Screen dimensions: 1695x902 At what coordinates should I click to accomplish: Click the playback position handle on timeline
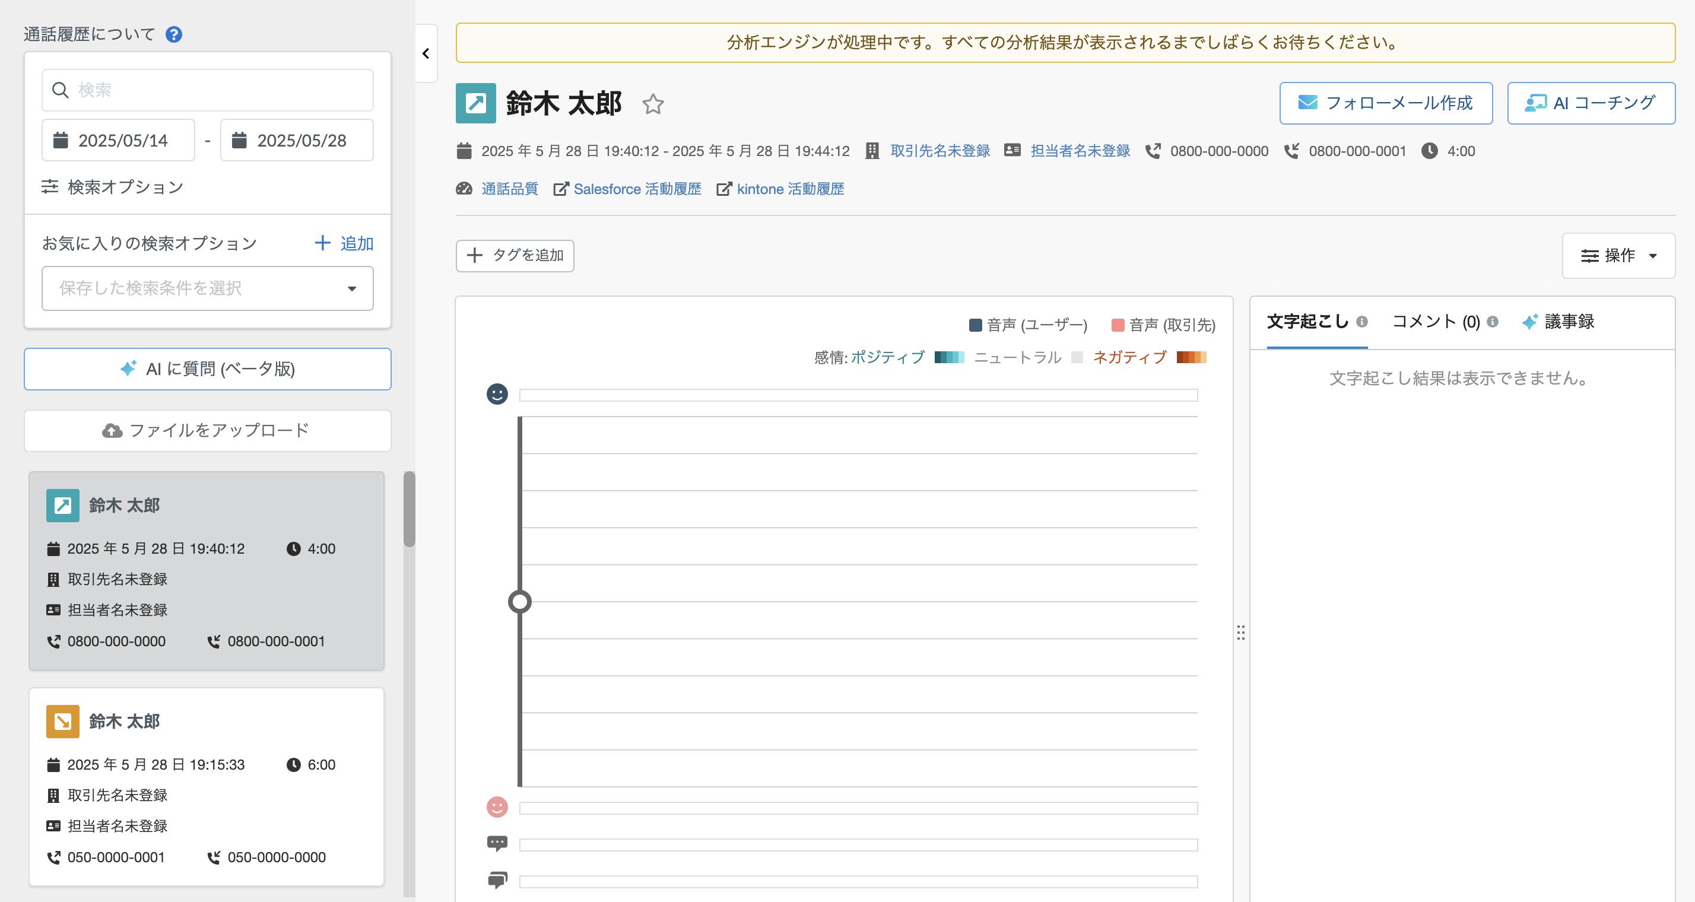[x=520, y=601]
